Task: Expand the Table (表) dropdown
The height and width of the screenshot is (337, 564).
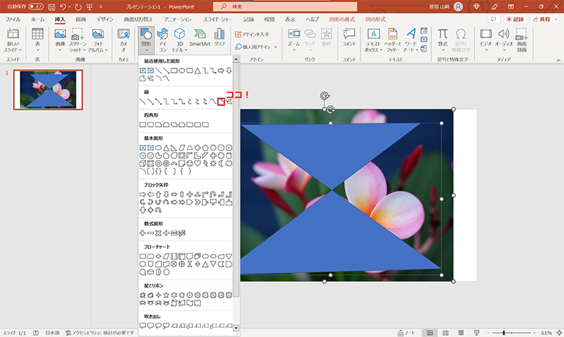Action: pos(37,48)
